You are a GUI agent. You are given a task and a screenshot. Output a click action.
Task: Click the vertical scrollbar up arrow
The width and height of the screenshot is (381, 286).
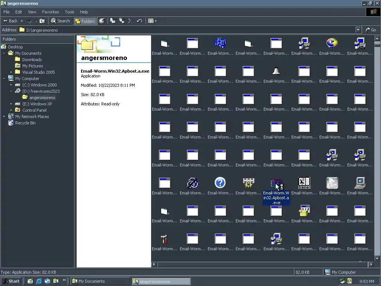tap(377, 38)
